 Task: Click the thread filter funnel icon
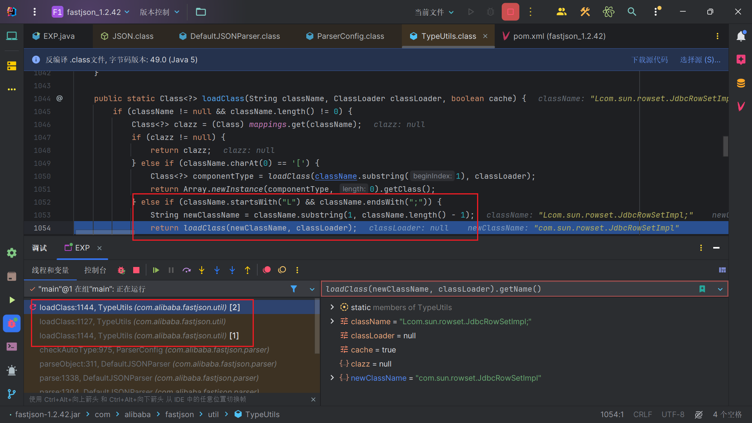coord(294,289)
